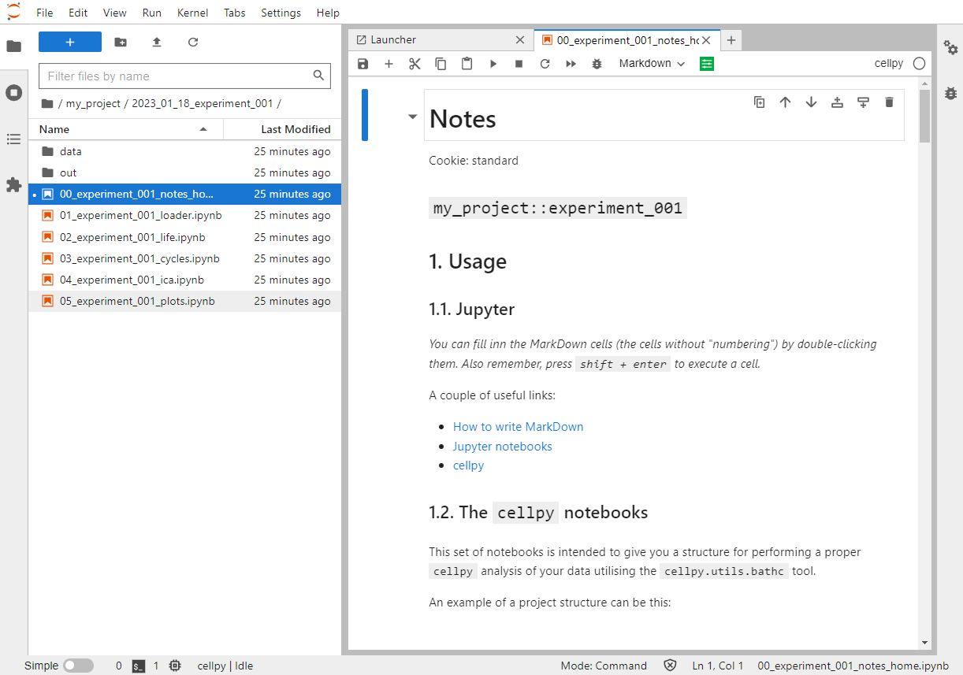Open the property inspector gears icon
Viewport: 963px width, 675px height.
pos(950,47)
